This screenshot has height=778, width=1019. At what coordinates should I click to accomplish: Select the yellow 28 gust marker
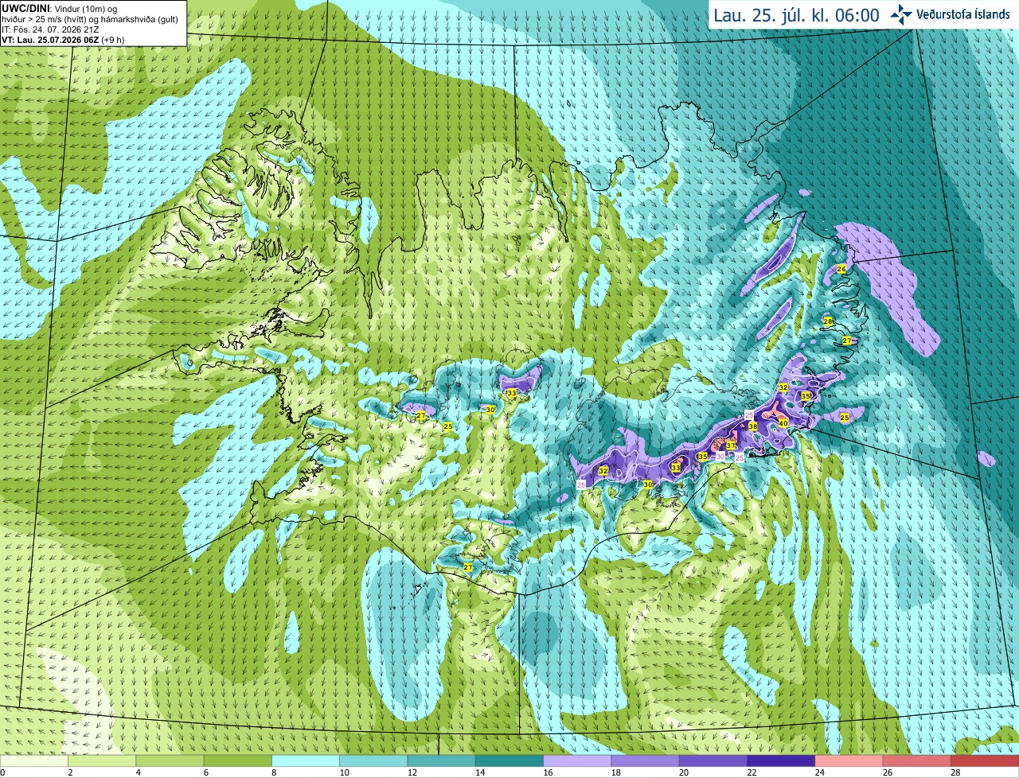click(828, 321)
